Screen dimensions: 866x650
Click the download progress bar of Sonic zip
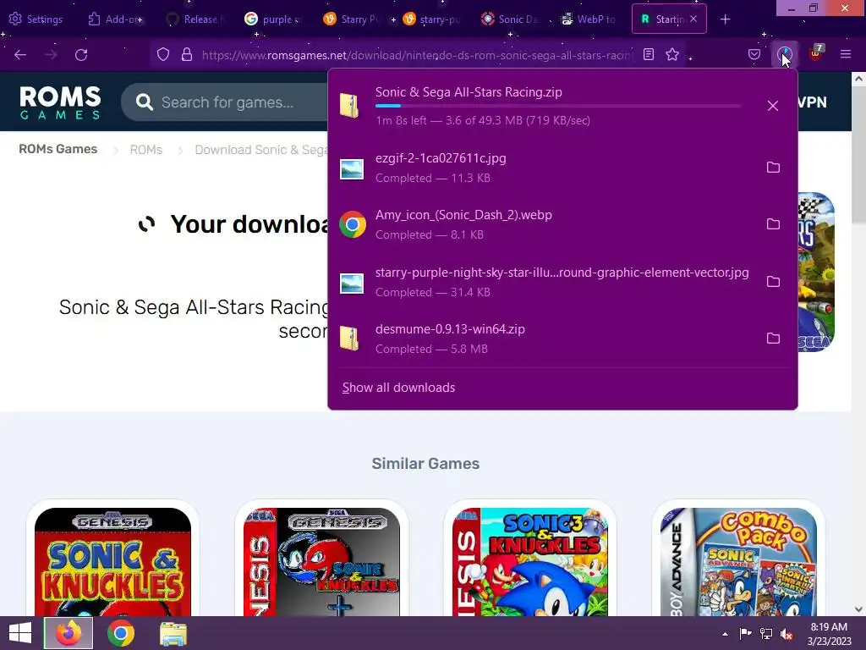[558, 106]
